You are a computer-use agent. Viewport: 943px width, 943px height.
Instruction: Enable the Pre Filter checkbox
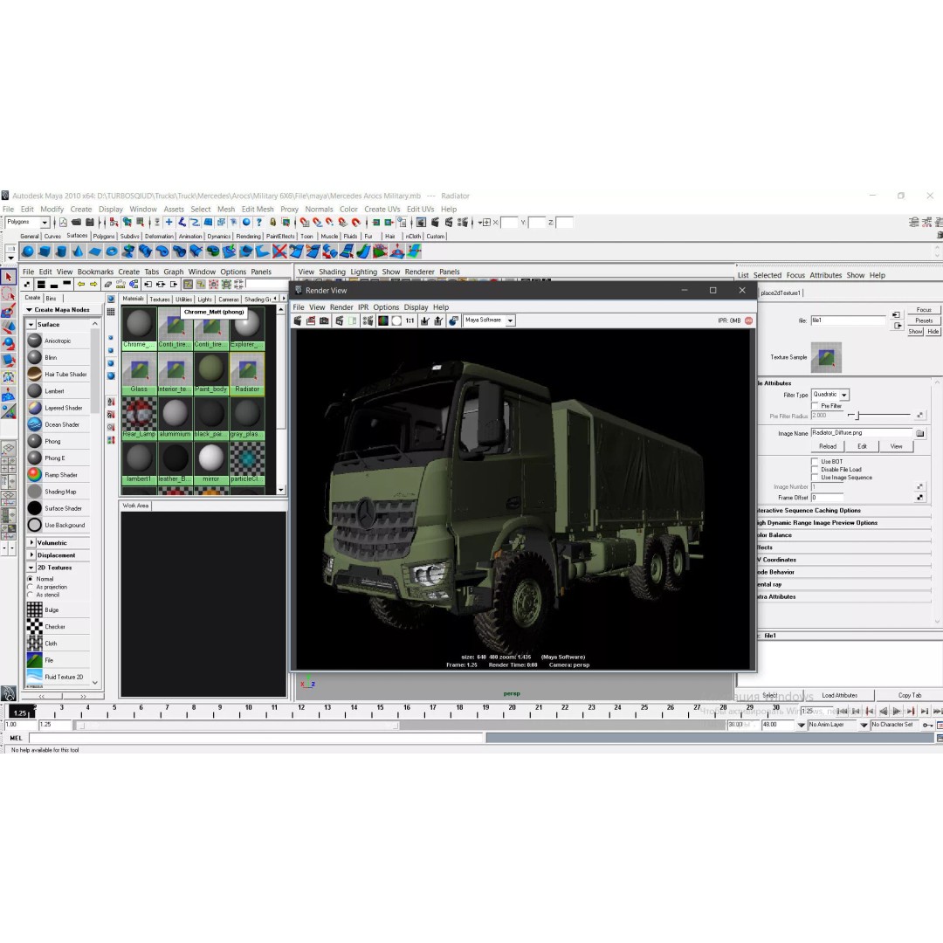(x=815, y=406)
